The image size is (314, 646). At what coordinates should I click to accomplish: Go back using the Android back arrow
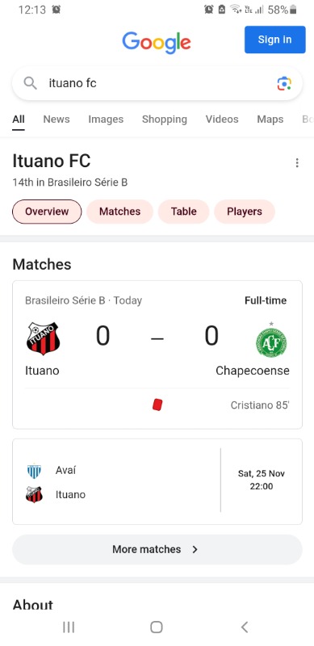[x=245, y=627]
